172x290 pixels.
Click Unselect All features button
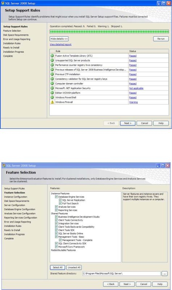click(74, 267)
